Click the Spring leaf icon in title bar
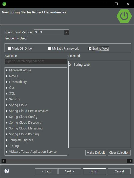 pos(4,4)
